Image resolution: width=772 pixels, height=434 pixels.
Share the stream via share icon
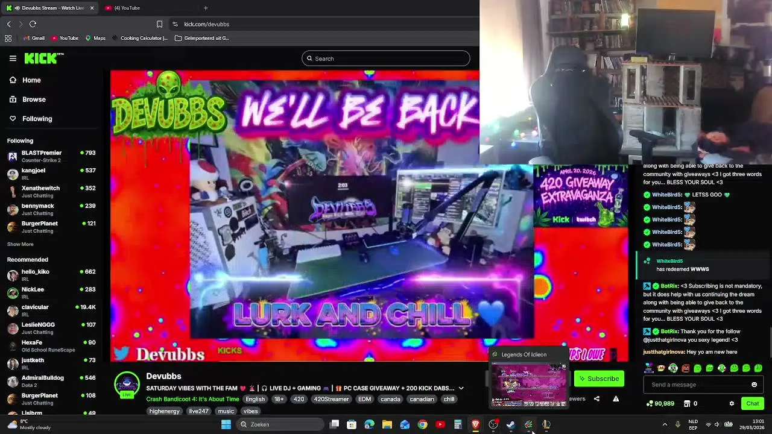596,399
